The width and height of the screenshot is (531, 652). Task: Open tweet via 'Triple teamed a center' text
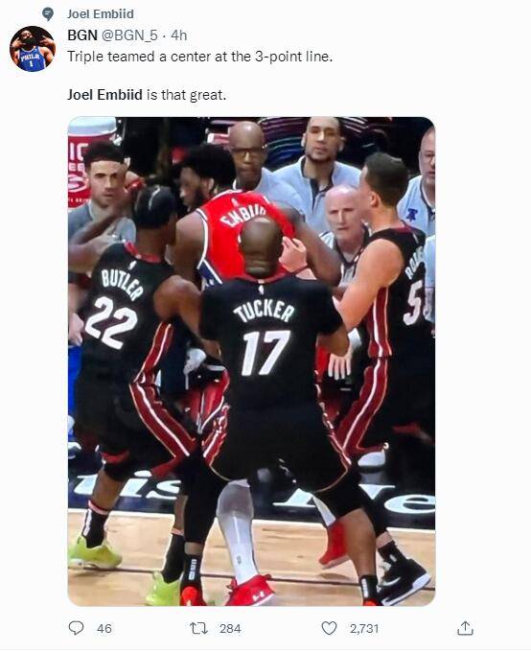tap(200, 57)
